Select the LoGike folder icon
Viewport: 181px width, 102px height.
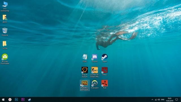5,45
